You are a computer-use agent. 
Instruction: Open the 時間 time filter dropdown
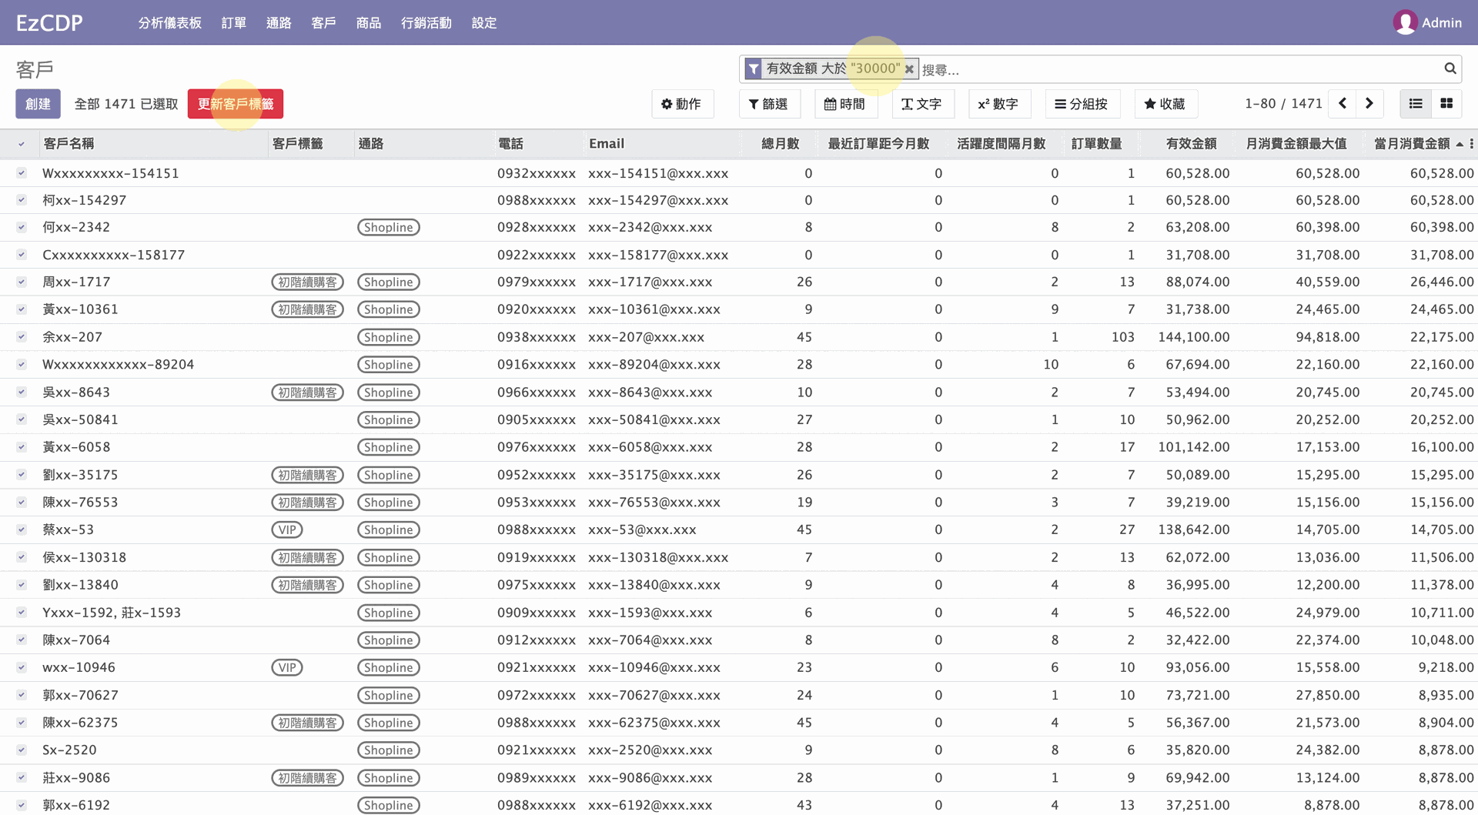click(845, 104)
